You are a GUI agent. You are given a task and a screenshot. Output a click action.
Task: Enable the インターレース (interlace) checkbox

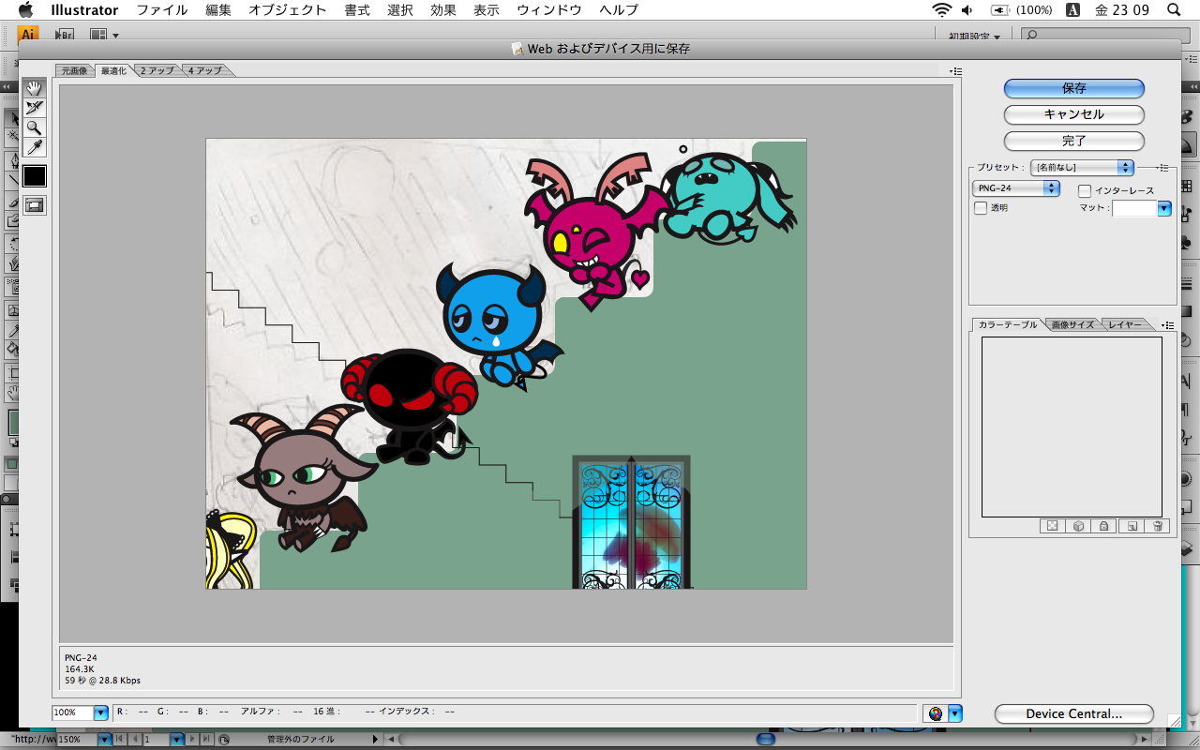[x=1085, y=191]
